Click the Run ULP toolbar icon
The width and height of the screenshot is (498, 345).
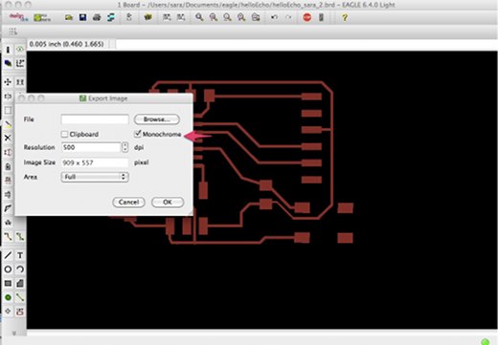pyautogui.click(x=181, y=17)
